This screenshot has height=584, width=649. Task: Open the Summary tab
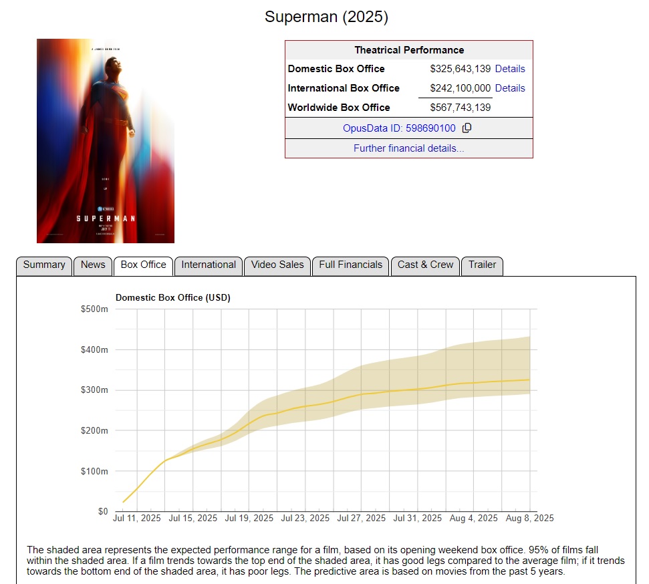tap(44, 265)
